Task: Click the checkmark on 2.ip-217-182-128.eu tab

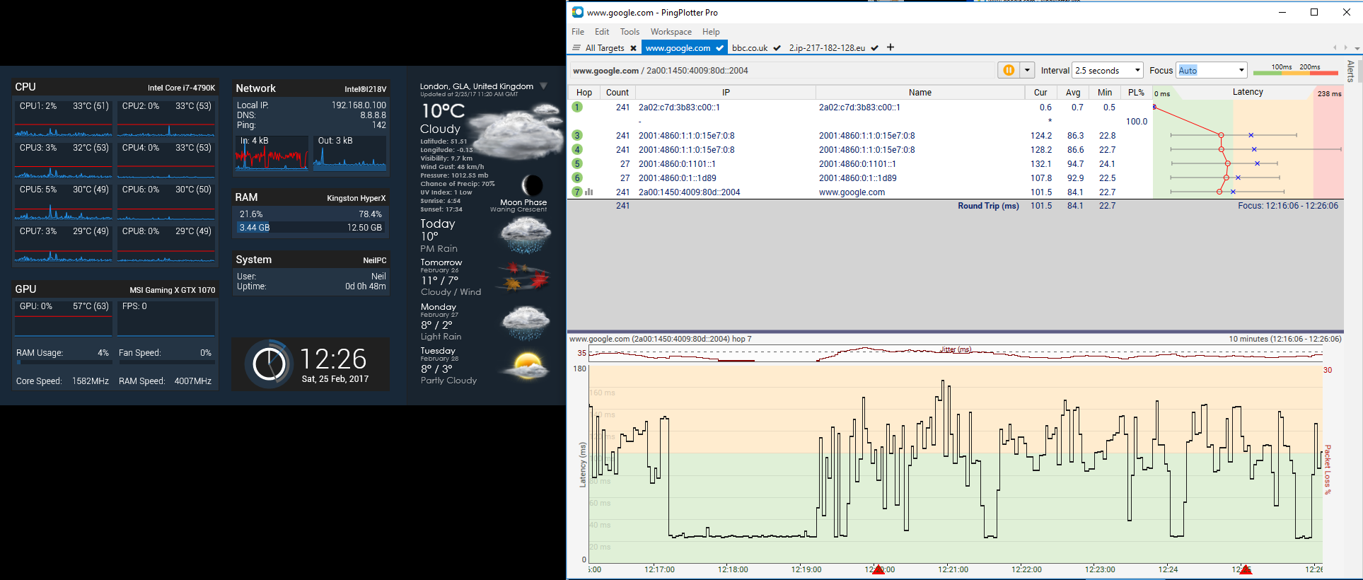Action: tap(875, 48)
